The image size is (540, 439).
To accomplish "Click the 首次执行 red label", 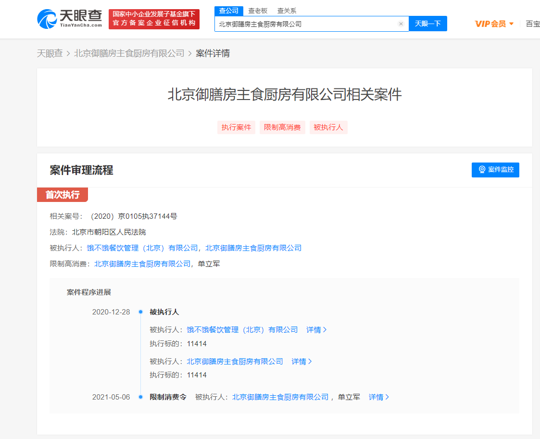I will pyautogui.click(x=63, y=195).
